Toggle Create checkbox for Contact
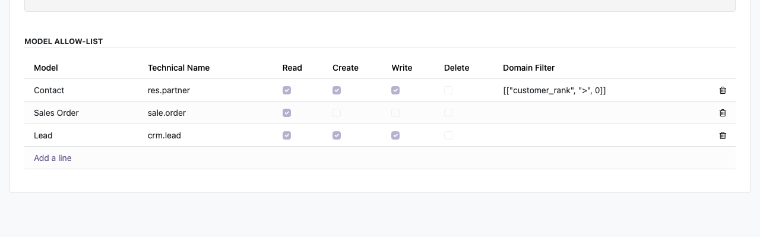 click(337, 90)
